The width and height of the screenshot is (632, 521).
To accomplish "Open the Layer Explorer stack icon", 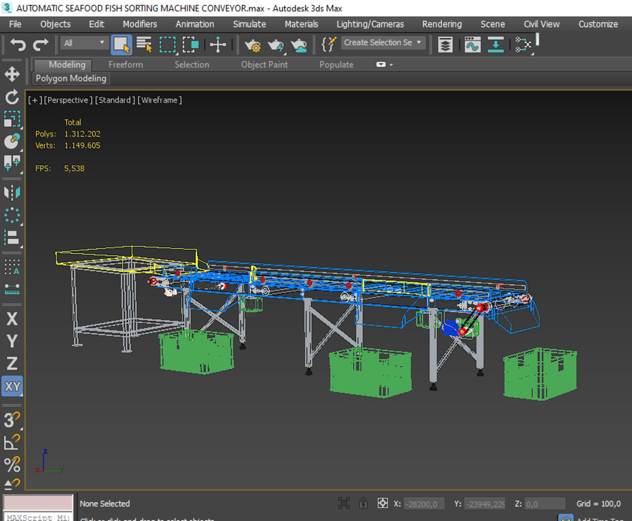I will tap(445, 45).
